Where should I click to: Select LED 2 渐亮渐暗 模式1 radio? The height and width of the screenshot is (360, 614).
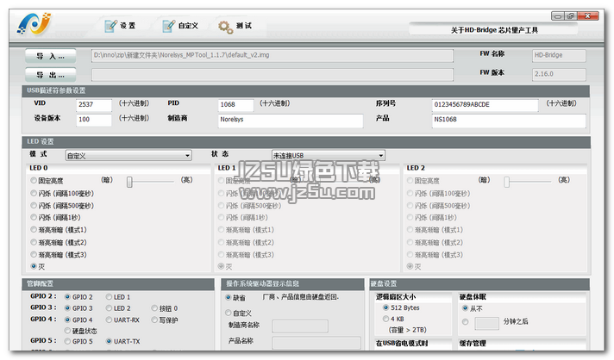[x=410, y=229]
